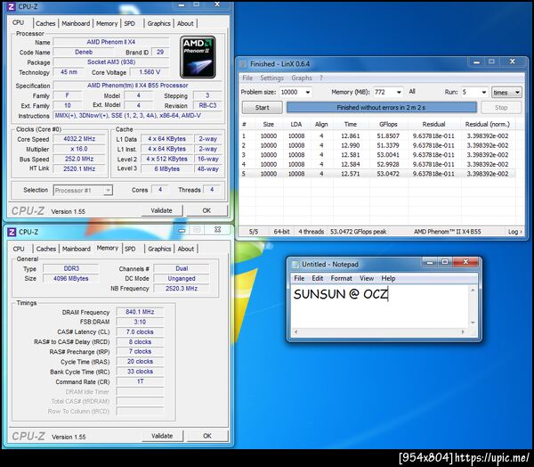534x467 pixels.
Task: Select LinX result row 1 with 51.8507 GFlops
Action: tap(377, 135)
